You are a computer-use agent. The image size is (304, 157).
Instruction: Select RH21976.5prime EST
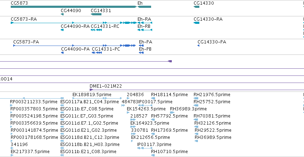tap(196, 98)
